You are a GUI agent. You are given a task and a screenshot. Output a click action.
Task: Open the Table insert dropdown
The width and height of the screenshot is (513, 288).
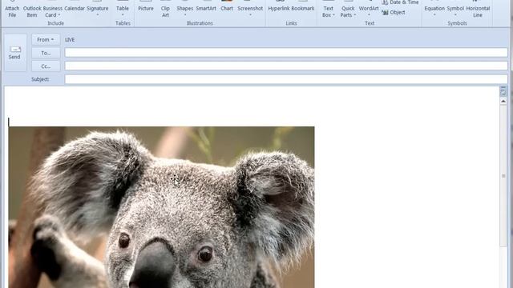[123, 9]
